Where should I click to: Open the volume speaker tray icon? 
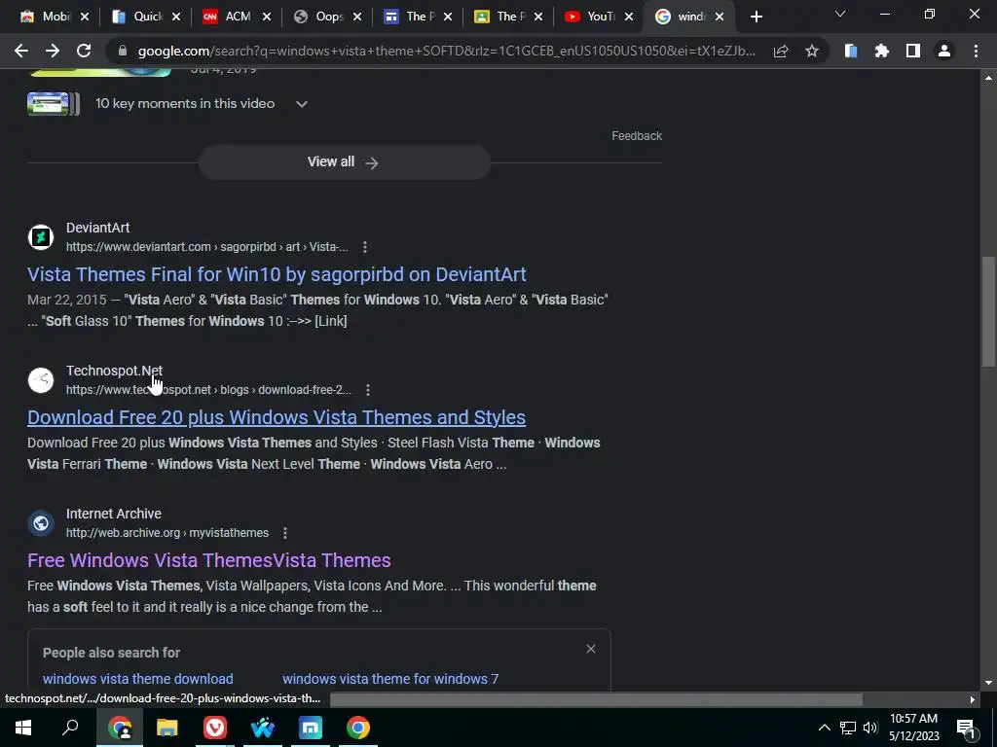click(x=870, y=728)
